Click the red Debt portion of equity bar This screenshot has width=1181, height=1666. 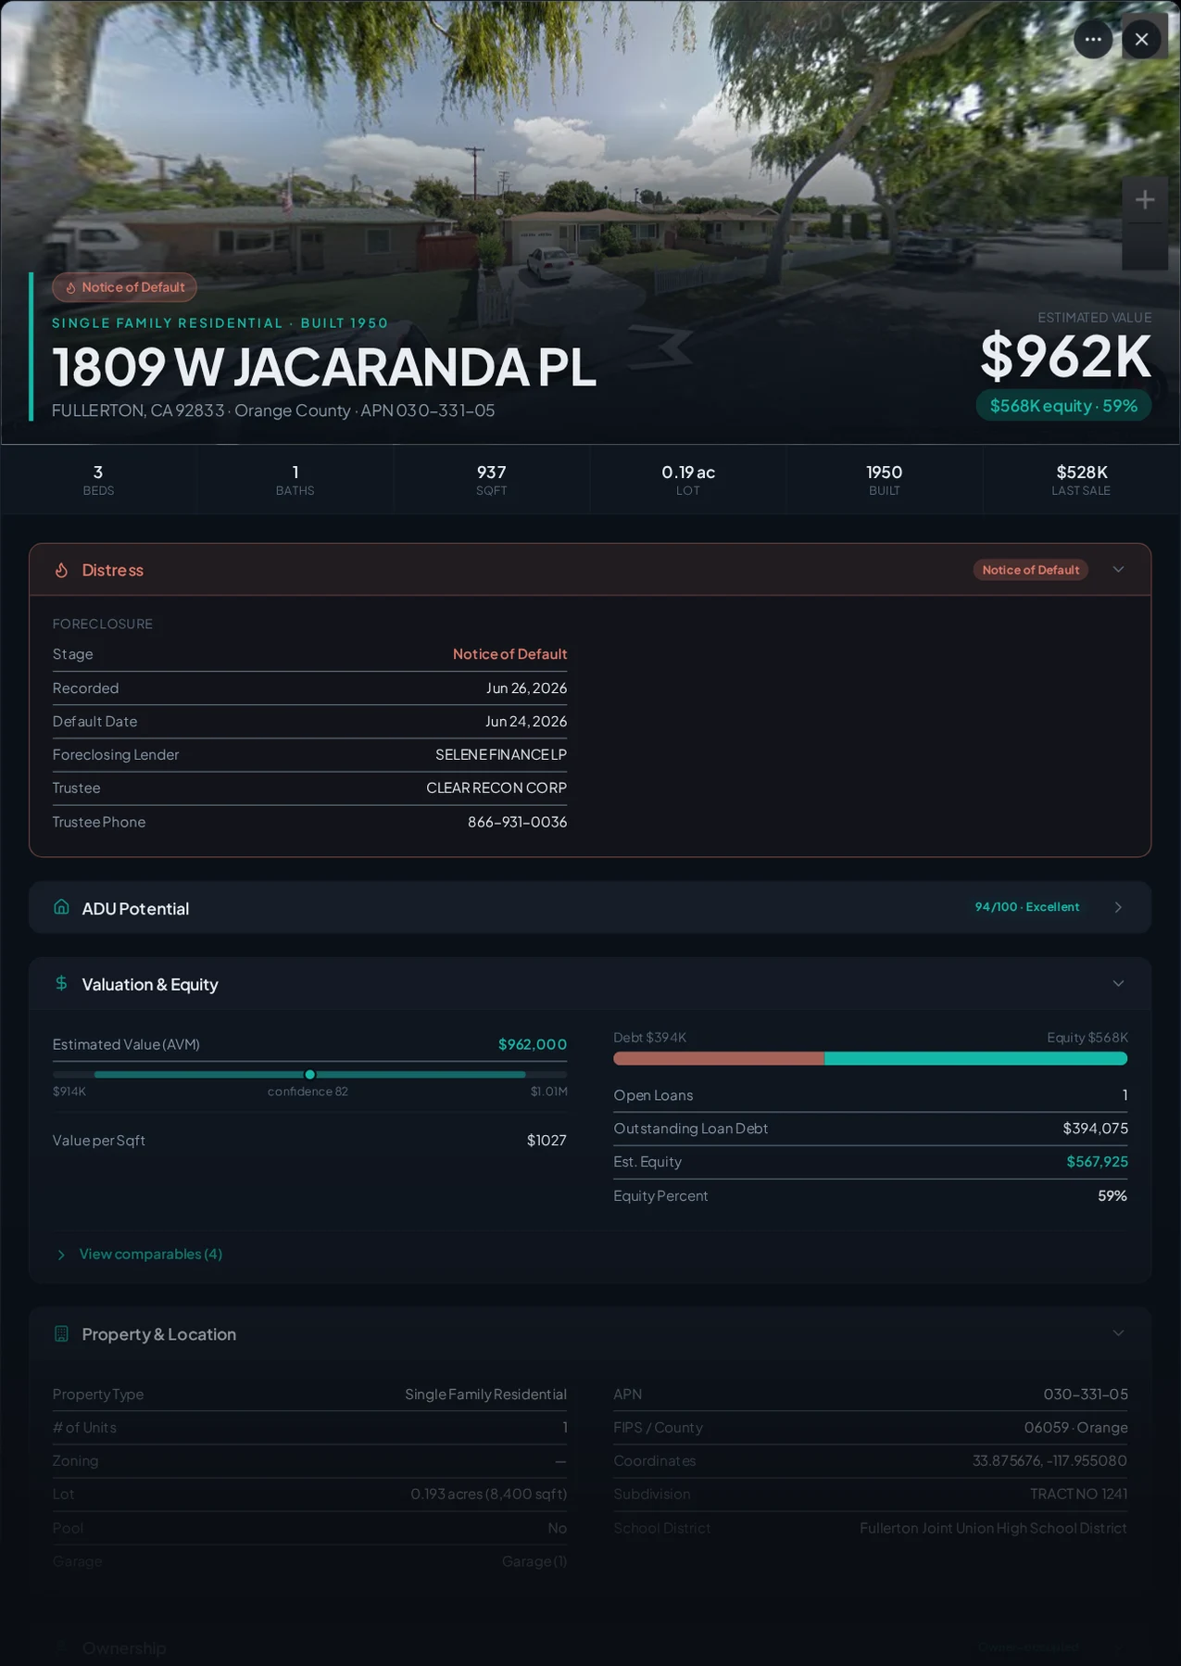tap(719, 1058)
